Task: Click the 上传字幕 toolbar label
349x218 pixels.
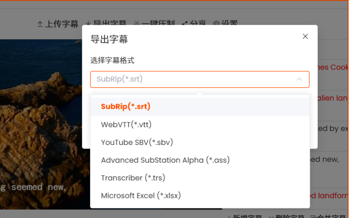Action: point(62,24)
